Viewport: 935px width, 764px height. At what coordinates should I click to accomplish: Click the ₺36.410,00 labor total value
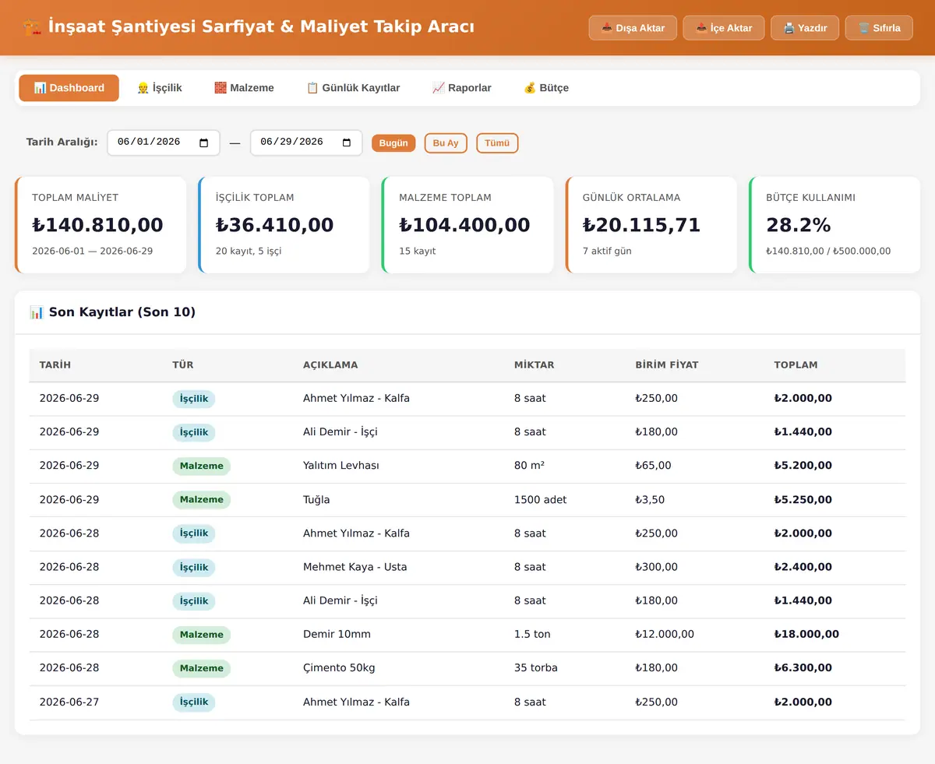pos(274,225)
